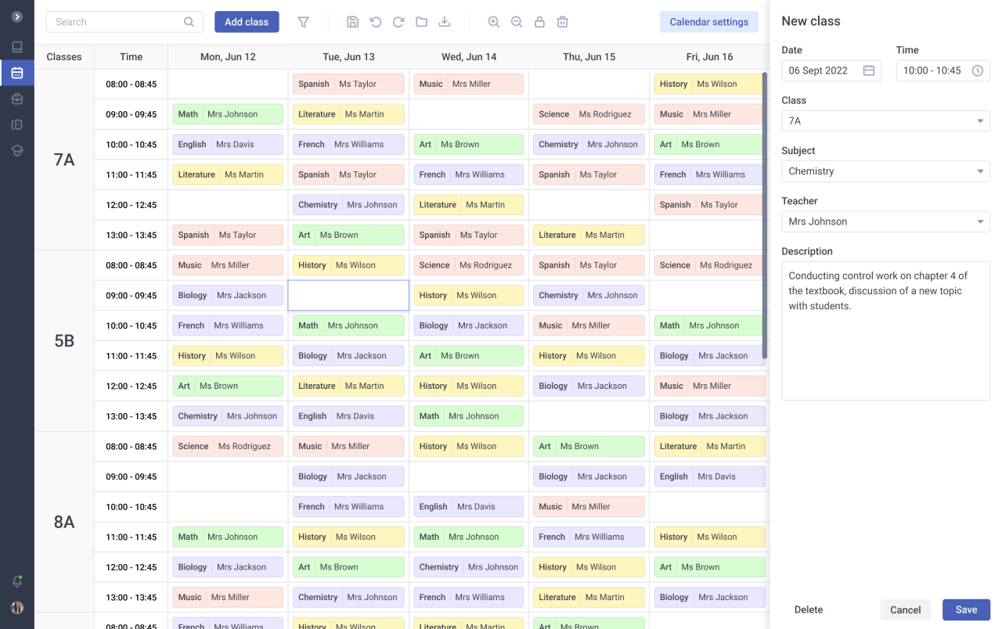Screen dimensions: 1002x629
Task: Click the Add class button
Action: (247, 21)
